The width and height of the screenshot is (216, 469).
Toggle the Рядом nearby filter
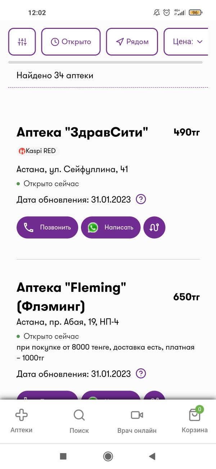coord(132,42)
